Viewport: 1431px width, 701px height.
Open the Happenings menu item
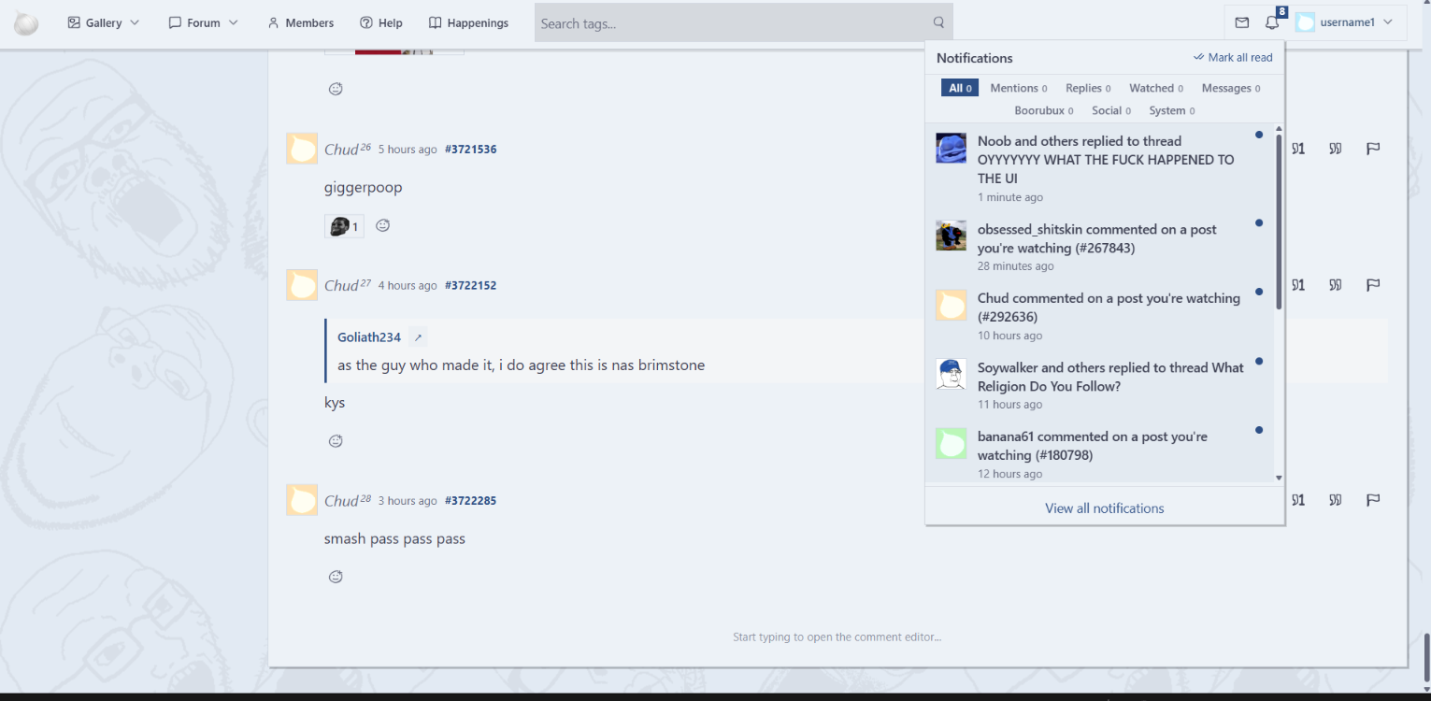[468, 22]
